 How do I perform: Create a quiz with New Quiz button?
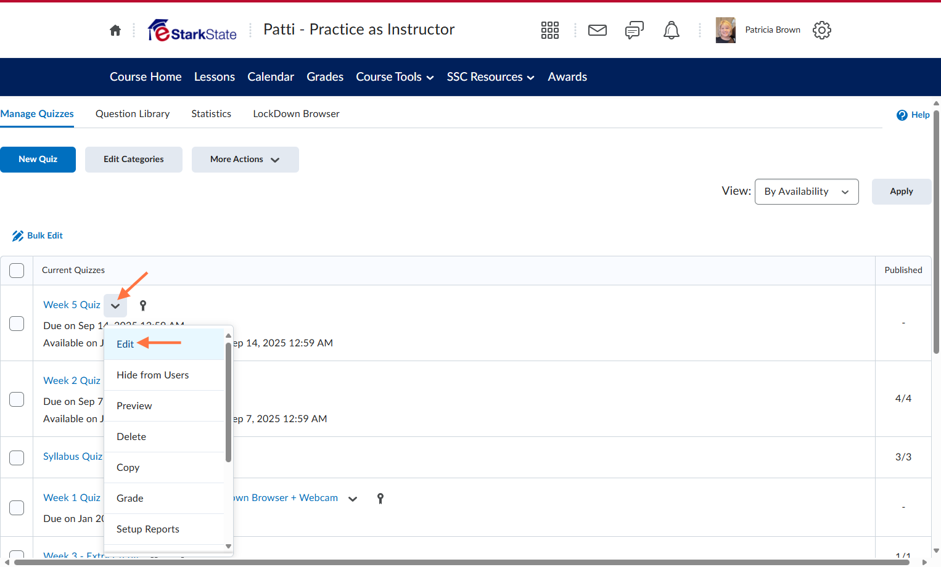coord(38,160)
